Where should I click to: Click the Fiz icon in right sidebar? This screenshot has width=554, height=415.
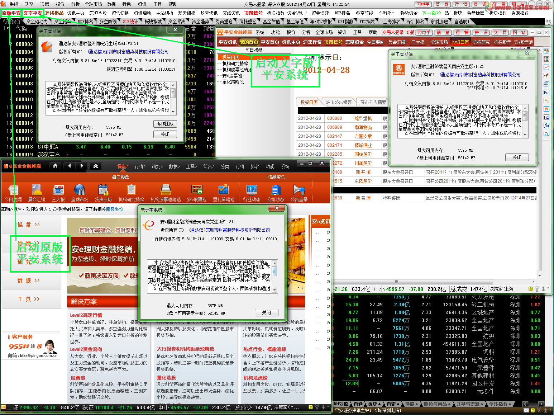pos(546,117)
